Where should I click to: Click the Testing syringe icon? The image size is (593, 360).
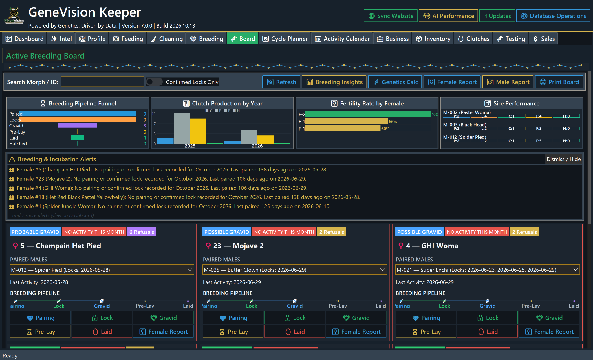(499, 39)
